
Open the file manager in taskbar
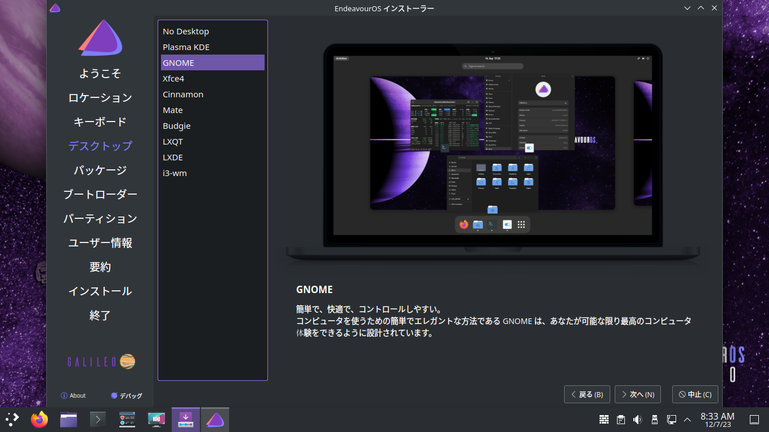pyautogui.click(x=69, y=419)
